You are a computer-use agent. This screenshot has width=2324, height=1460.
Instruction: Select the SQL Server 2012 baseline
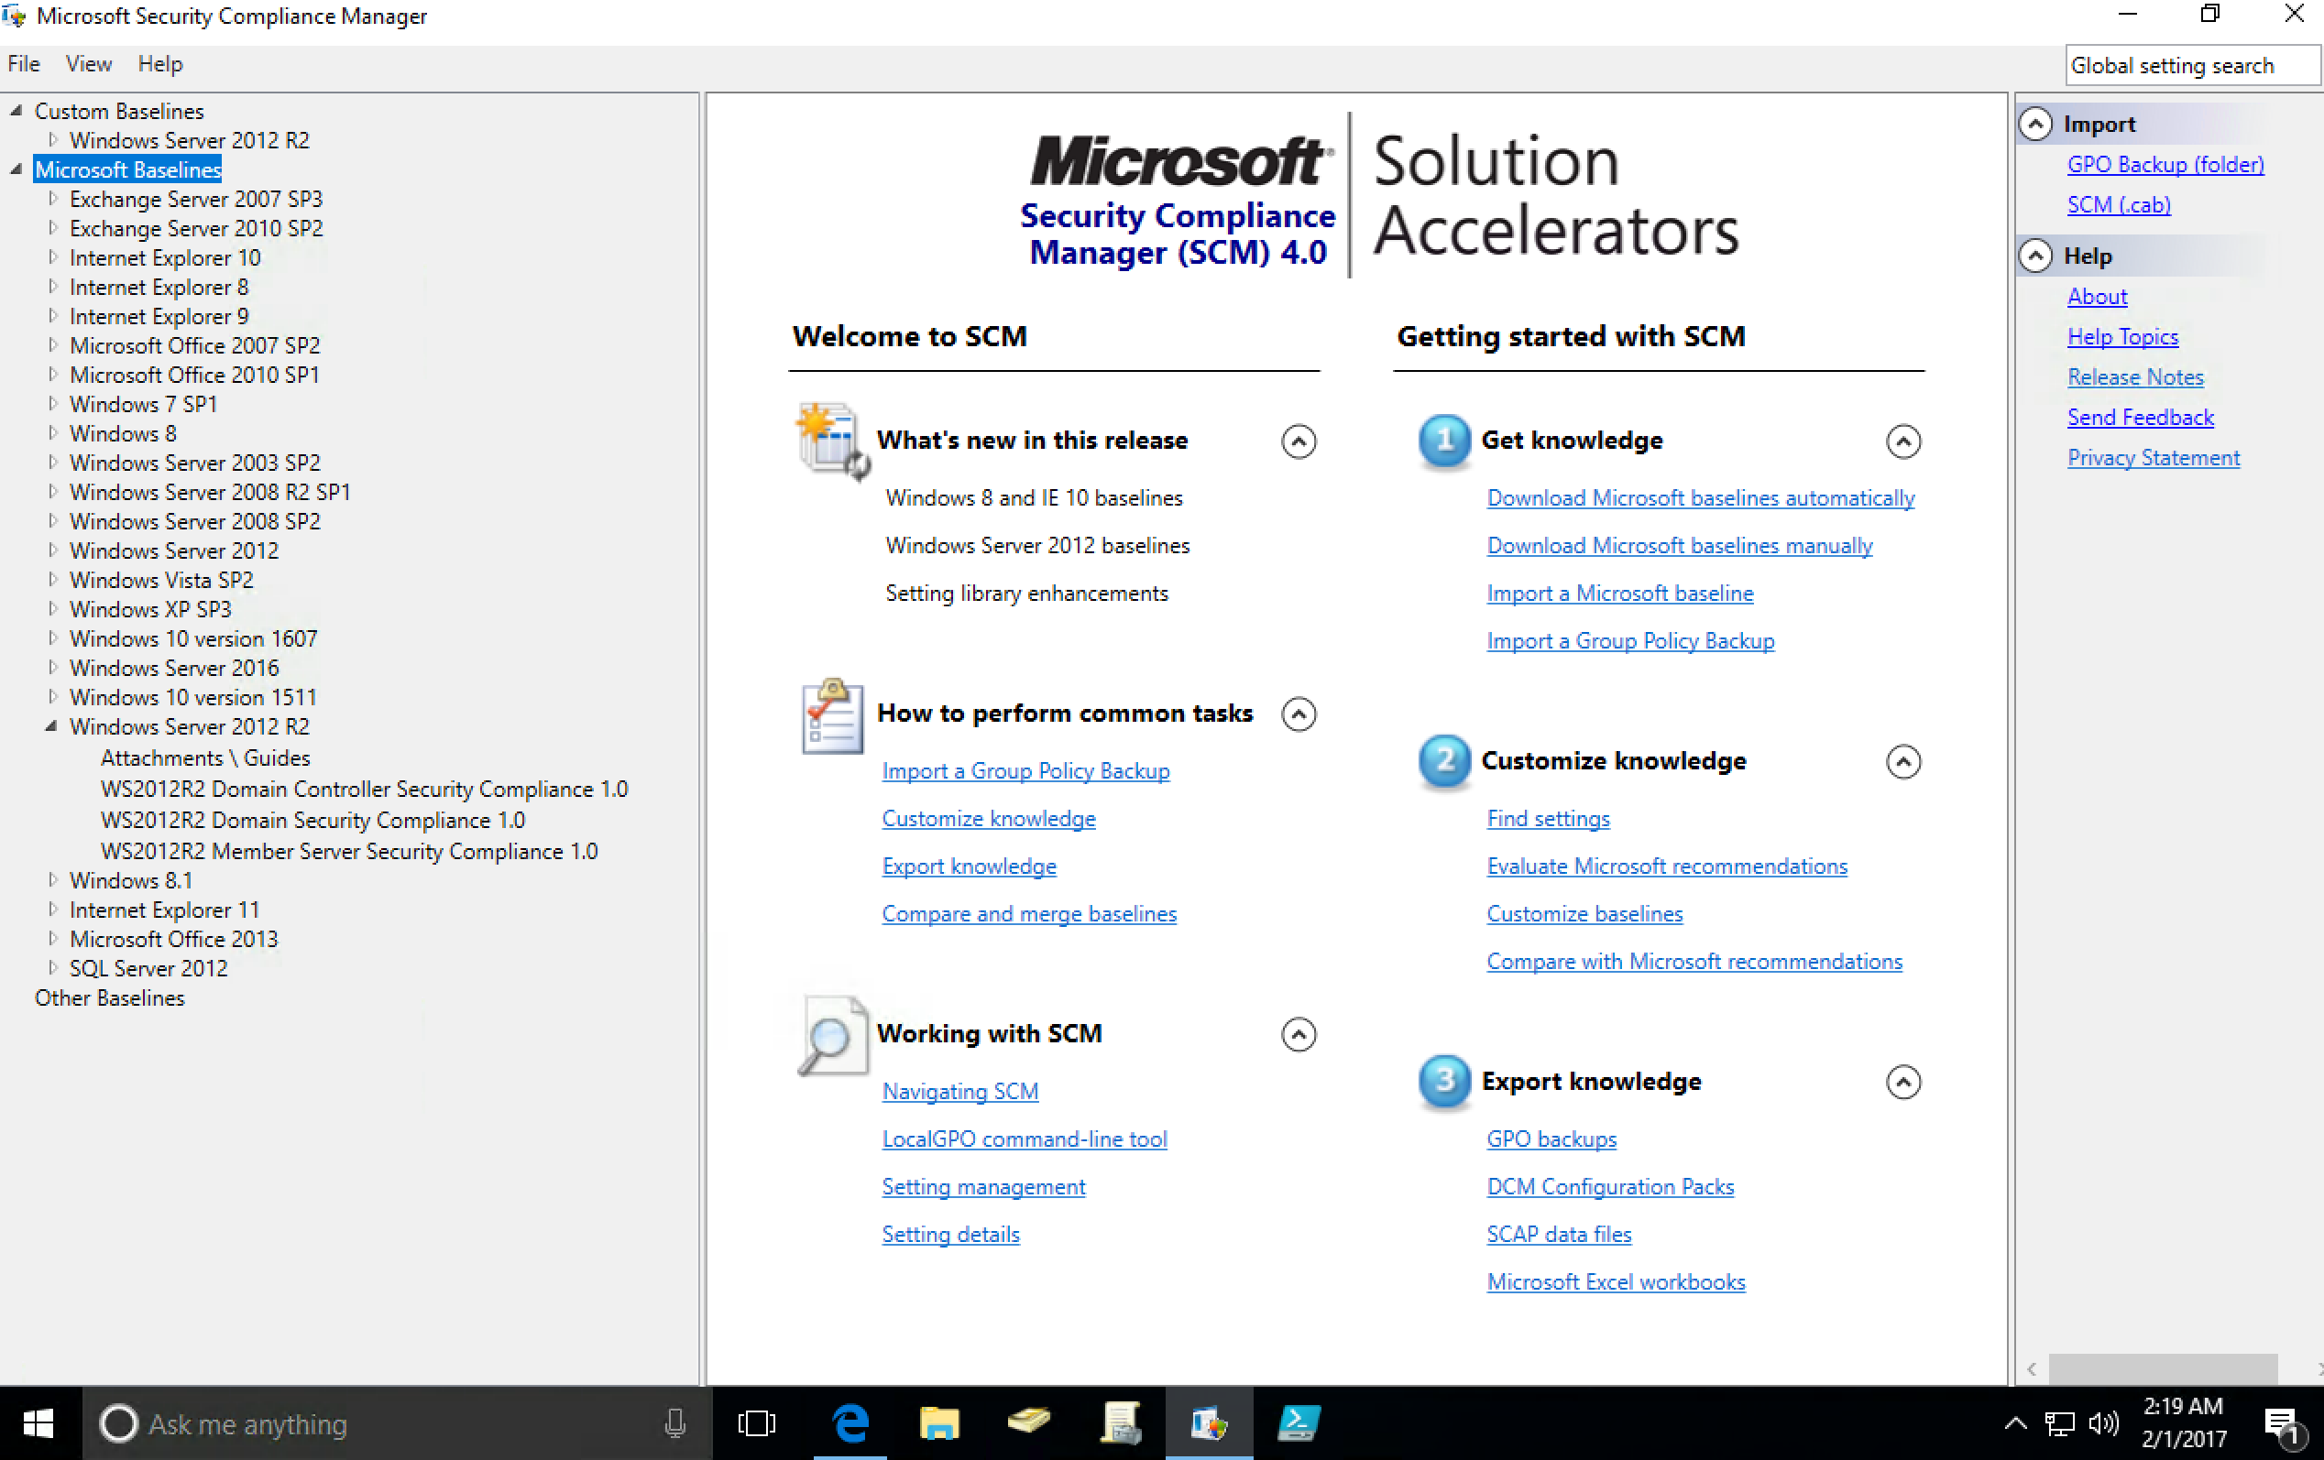point(148,968)
